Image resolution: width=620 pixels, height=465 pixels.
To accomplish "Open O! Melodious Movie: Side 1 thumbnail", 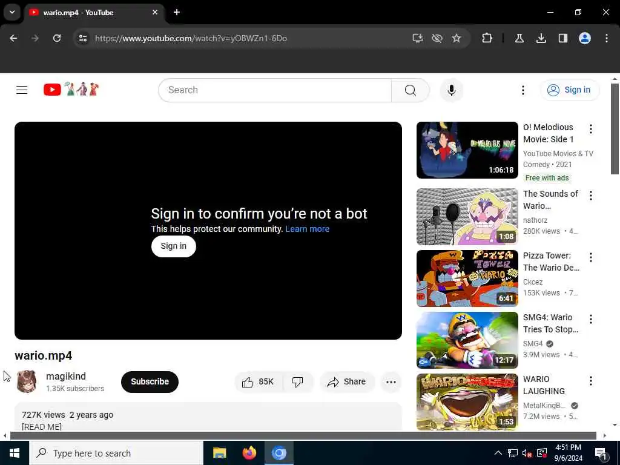I will pyautogui.click(x=467, y=150).
